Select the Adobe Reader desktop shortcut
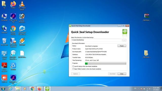This screenshot has width=162, height=91. pos(4,67)
